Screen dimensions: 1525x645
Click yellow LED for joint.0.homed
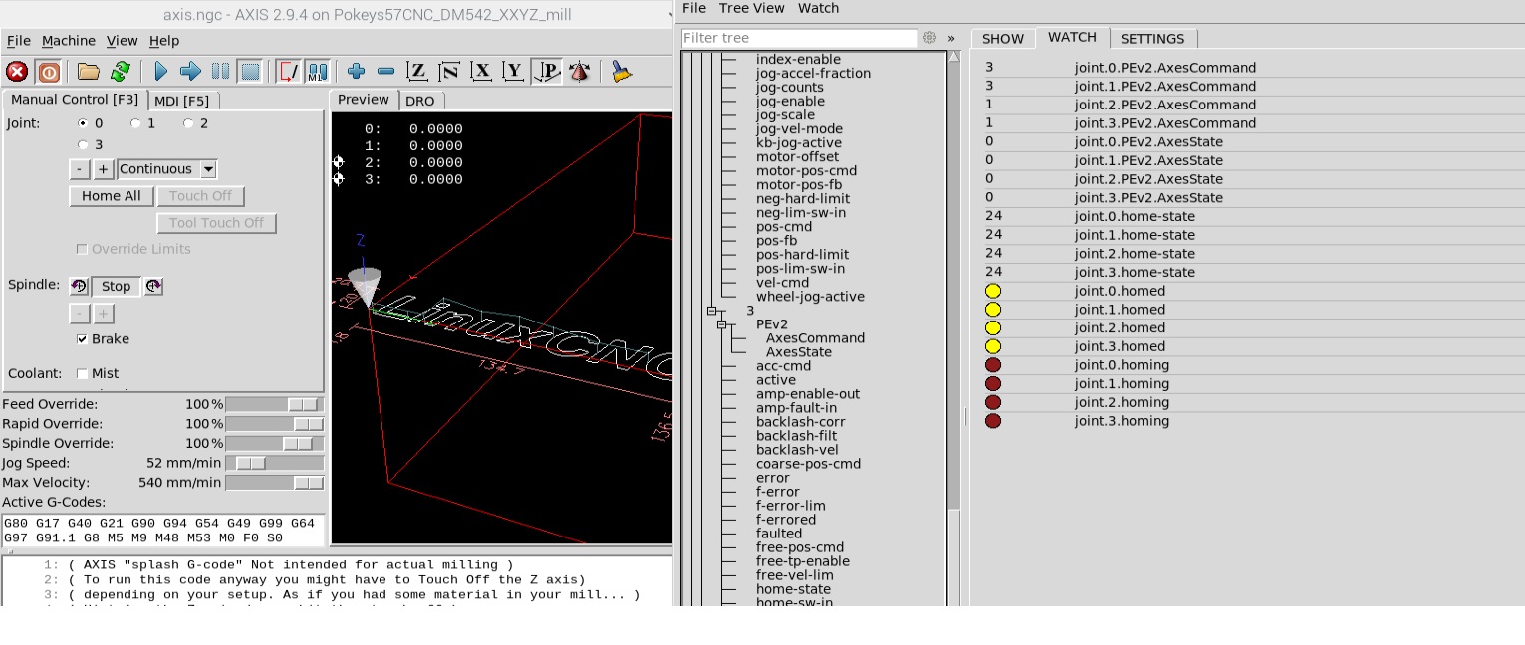[x=993, y=291]
